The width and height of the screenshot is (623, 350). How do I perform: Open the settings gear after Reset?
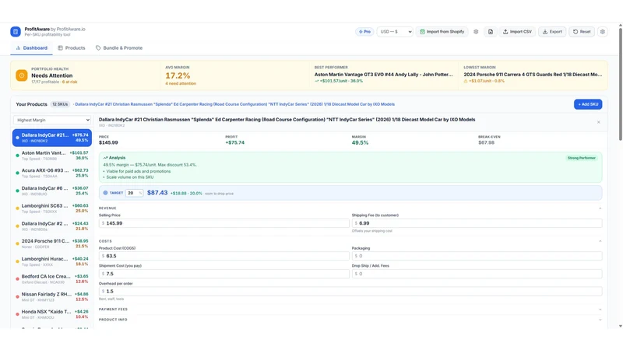coord(602,32)
